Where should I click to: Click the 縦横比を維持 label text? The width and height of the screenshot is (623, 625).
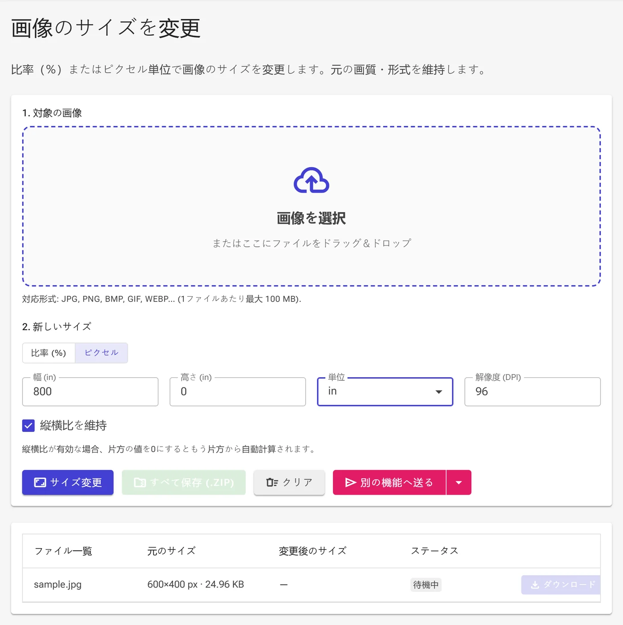73,426
